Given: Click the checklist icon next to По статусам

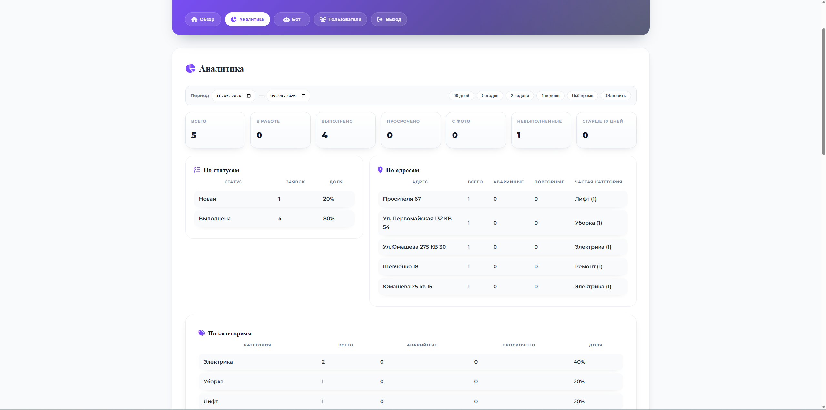Looking at the screenshot, I should pos(197,170).
